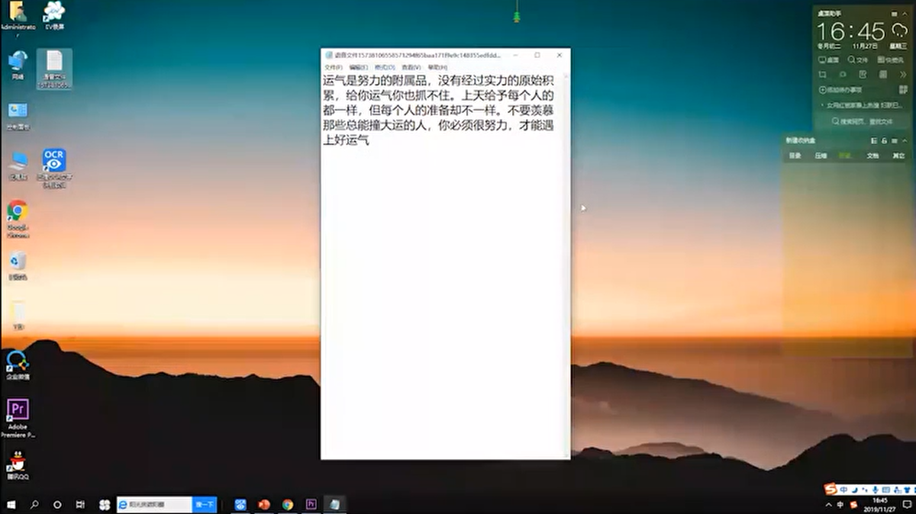Viewport: 916px width, 514px height.
Task: Select the Recycle Bin desktop icon
Action: (18, 266)
